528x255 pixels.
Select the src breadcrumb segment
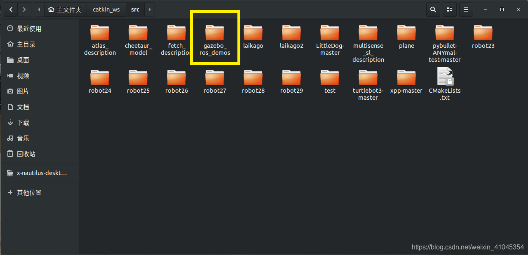[135, 9]
